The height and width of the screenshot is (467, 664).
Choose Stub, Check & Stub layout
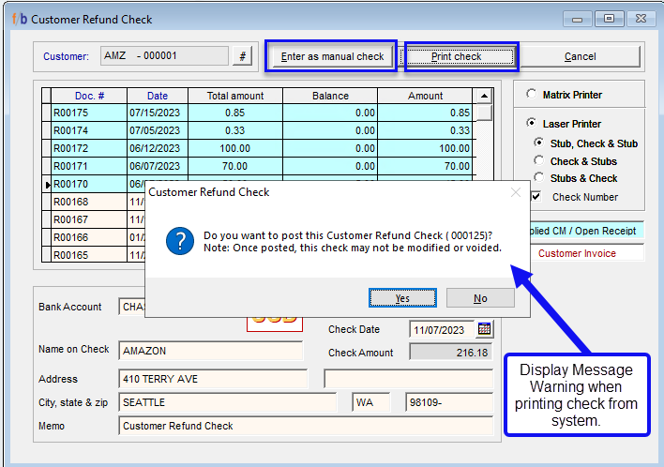[539, 143]
